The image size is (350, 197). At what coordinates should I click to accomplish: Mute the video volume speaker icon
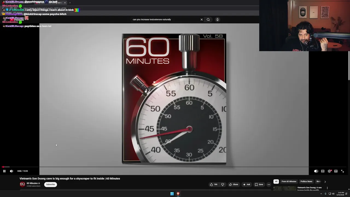point(11,171)
